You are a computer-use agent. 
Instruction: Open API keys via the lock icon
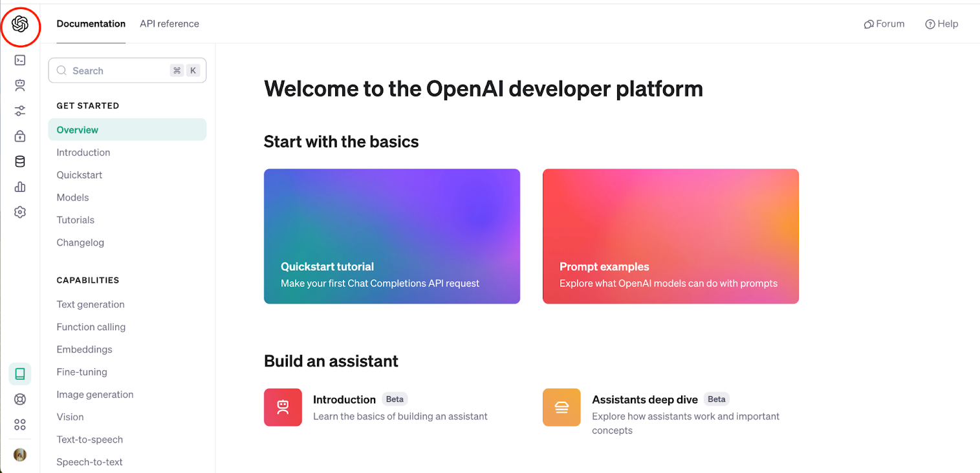tap(19, 136)
